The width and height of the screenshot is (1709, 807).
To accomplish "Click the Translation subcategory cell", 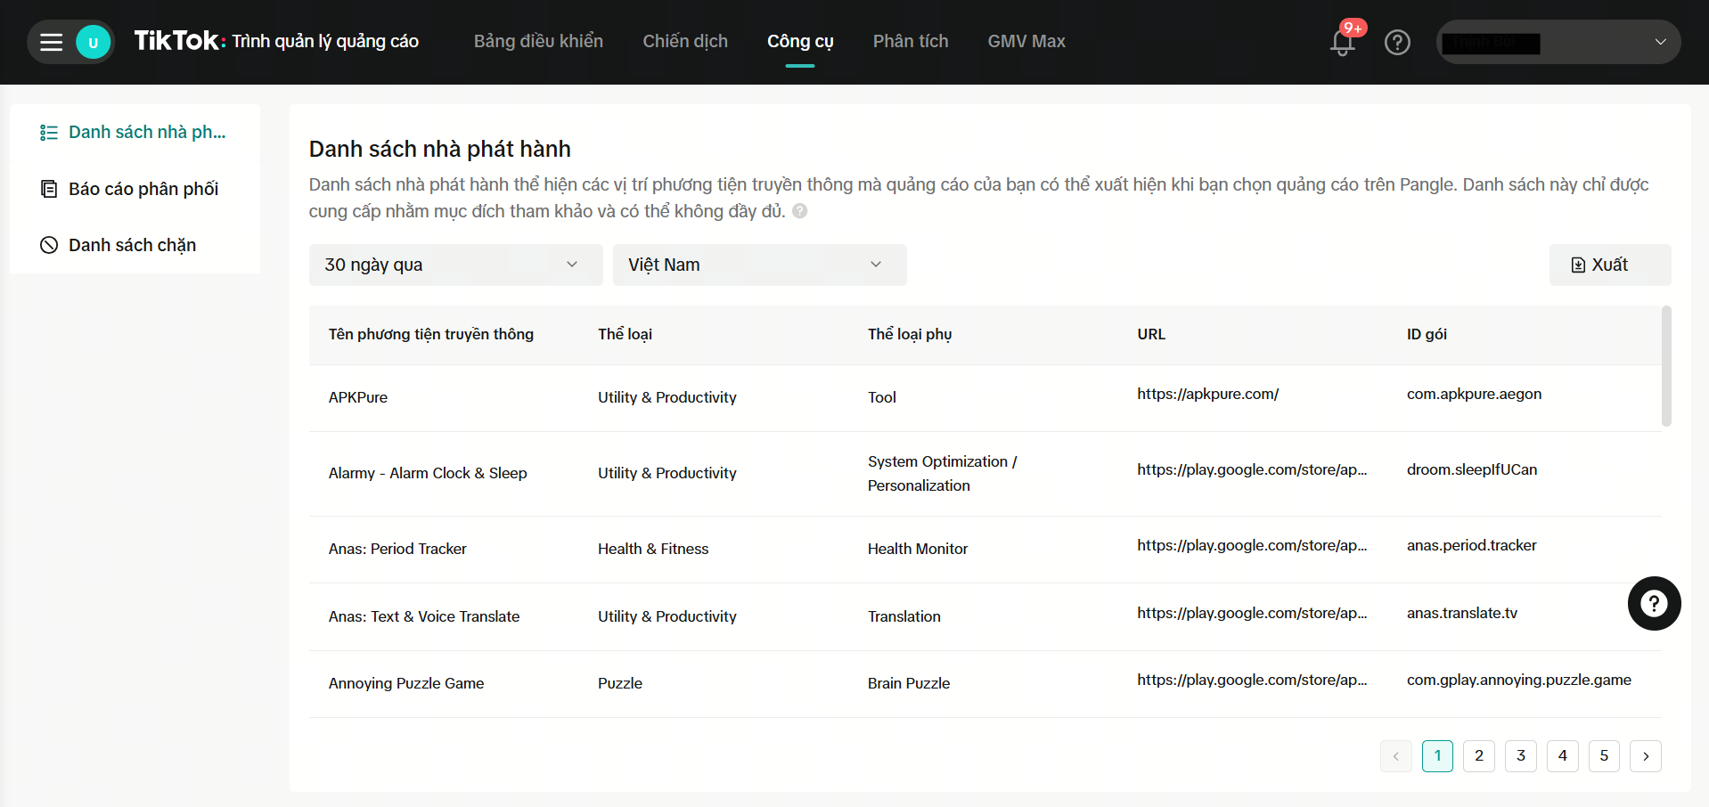I will (x=904, y=616).
